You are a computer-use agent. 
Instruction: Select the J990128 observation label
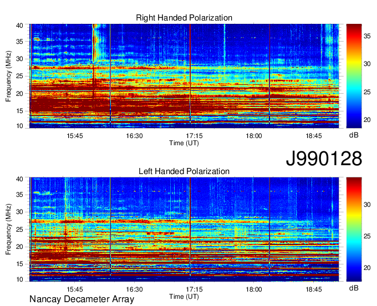point(324,159)
